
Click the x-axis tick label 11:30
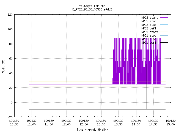point(49,124)
